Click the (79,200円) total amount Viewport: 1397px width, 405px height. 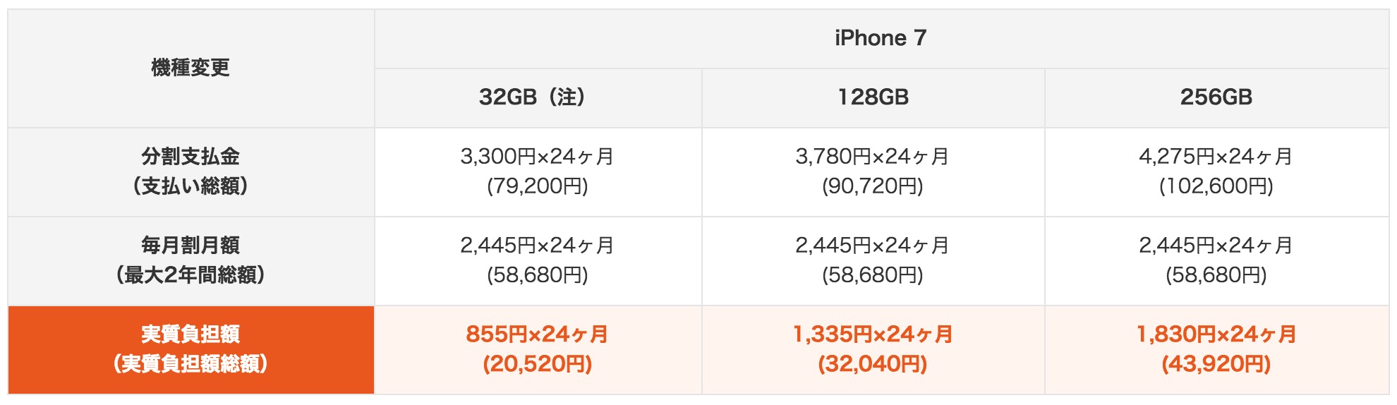pyautogui.click(x=538, y=187)
